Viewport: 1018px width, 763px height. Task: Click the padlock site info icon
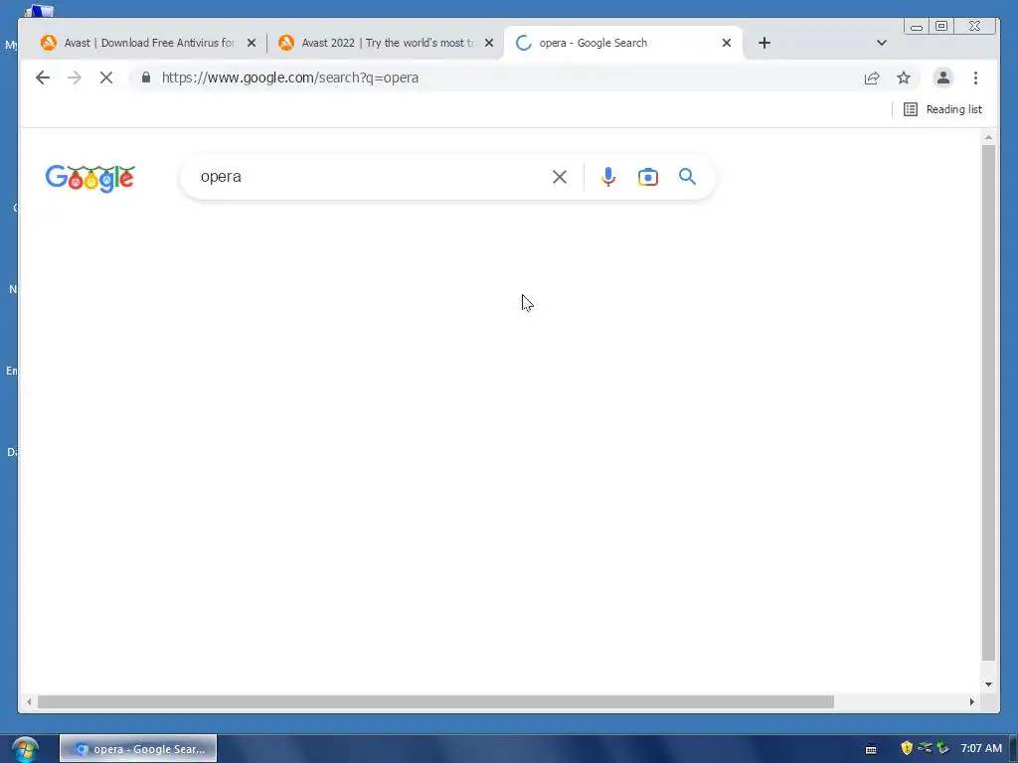tap(146, 77)
